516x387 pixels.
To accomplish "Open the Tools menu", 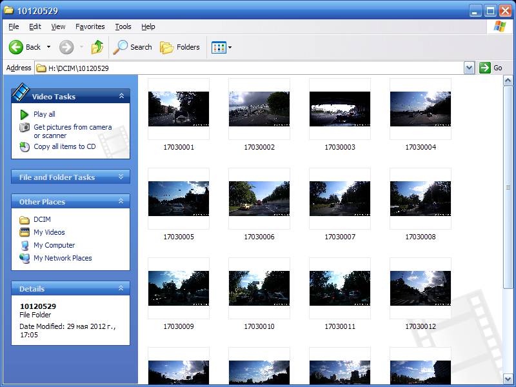I will (x=123, y=26).
